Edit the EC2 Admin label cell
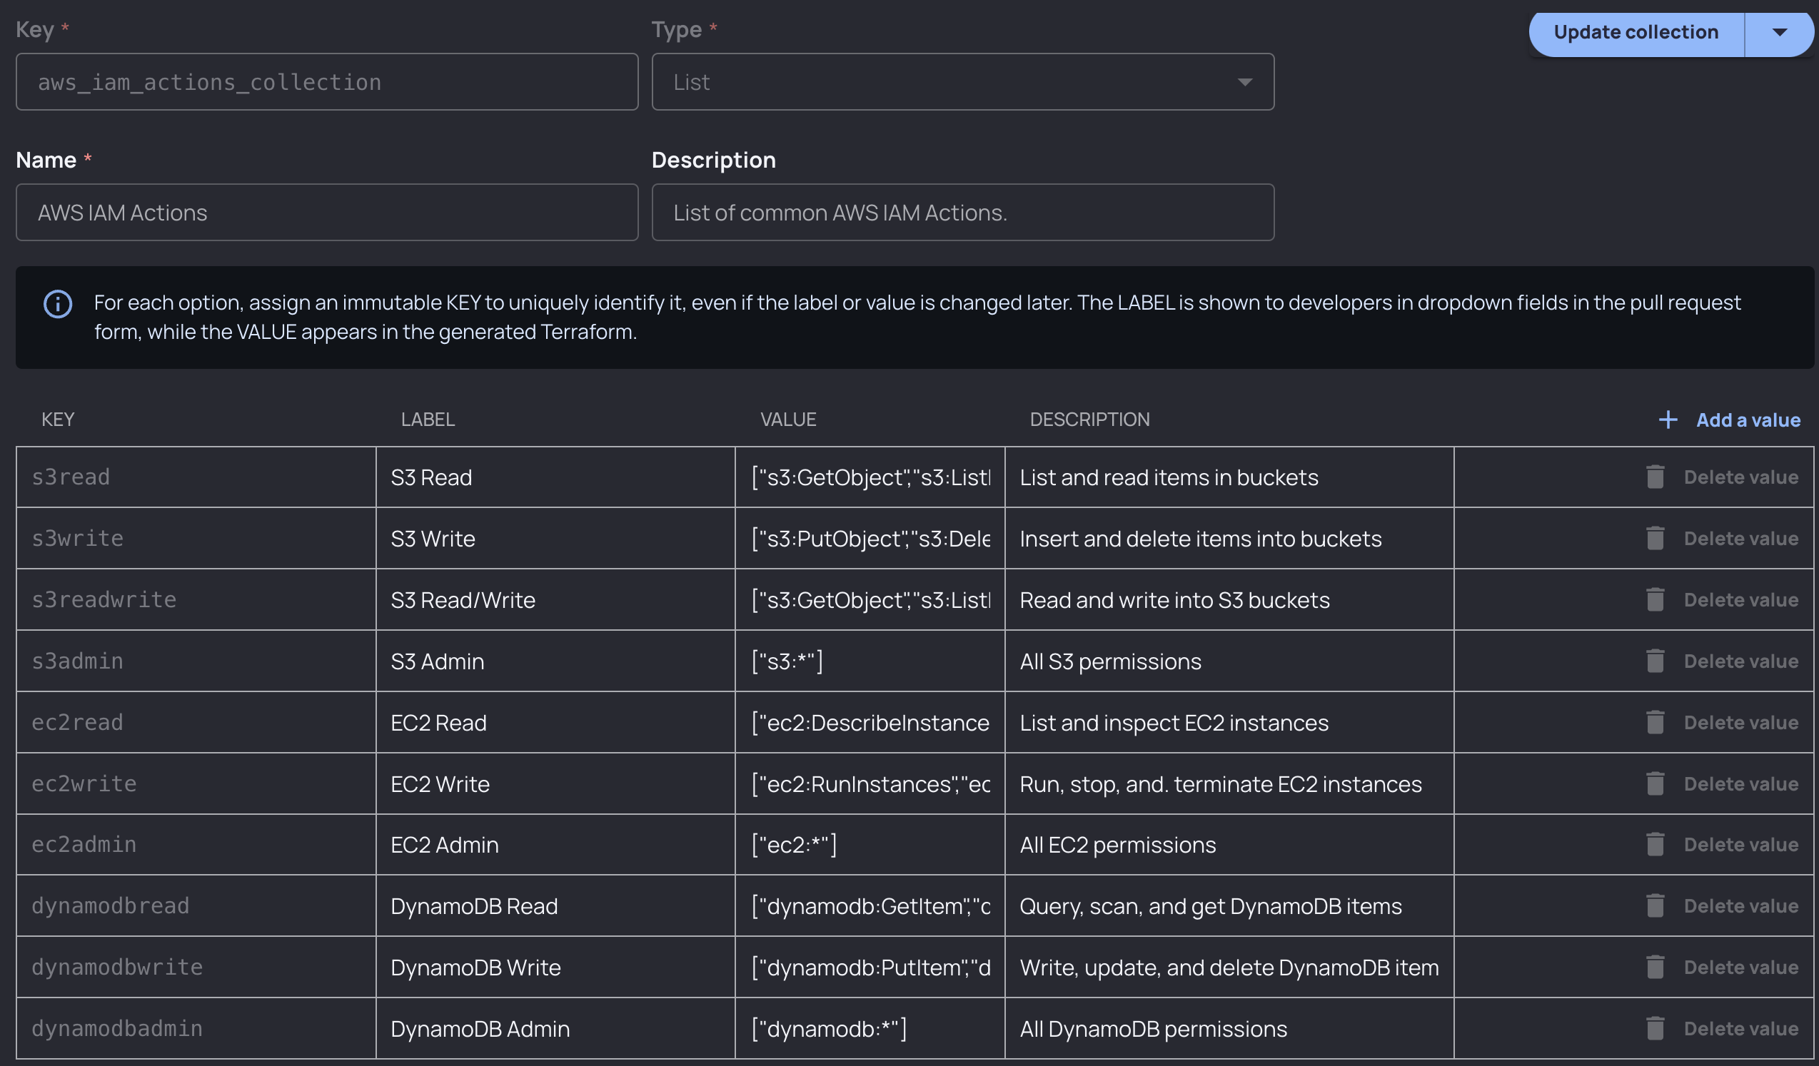 [555, 844]
